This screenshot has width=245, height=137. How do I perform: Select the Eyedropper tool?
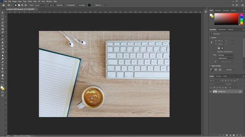(x=3, y=32)
